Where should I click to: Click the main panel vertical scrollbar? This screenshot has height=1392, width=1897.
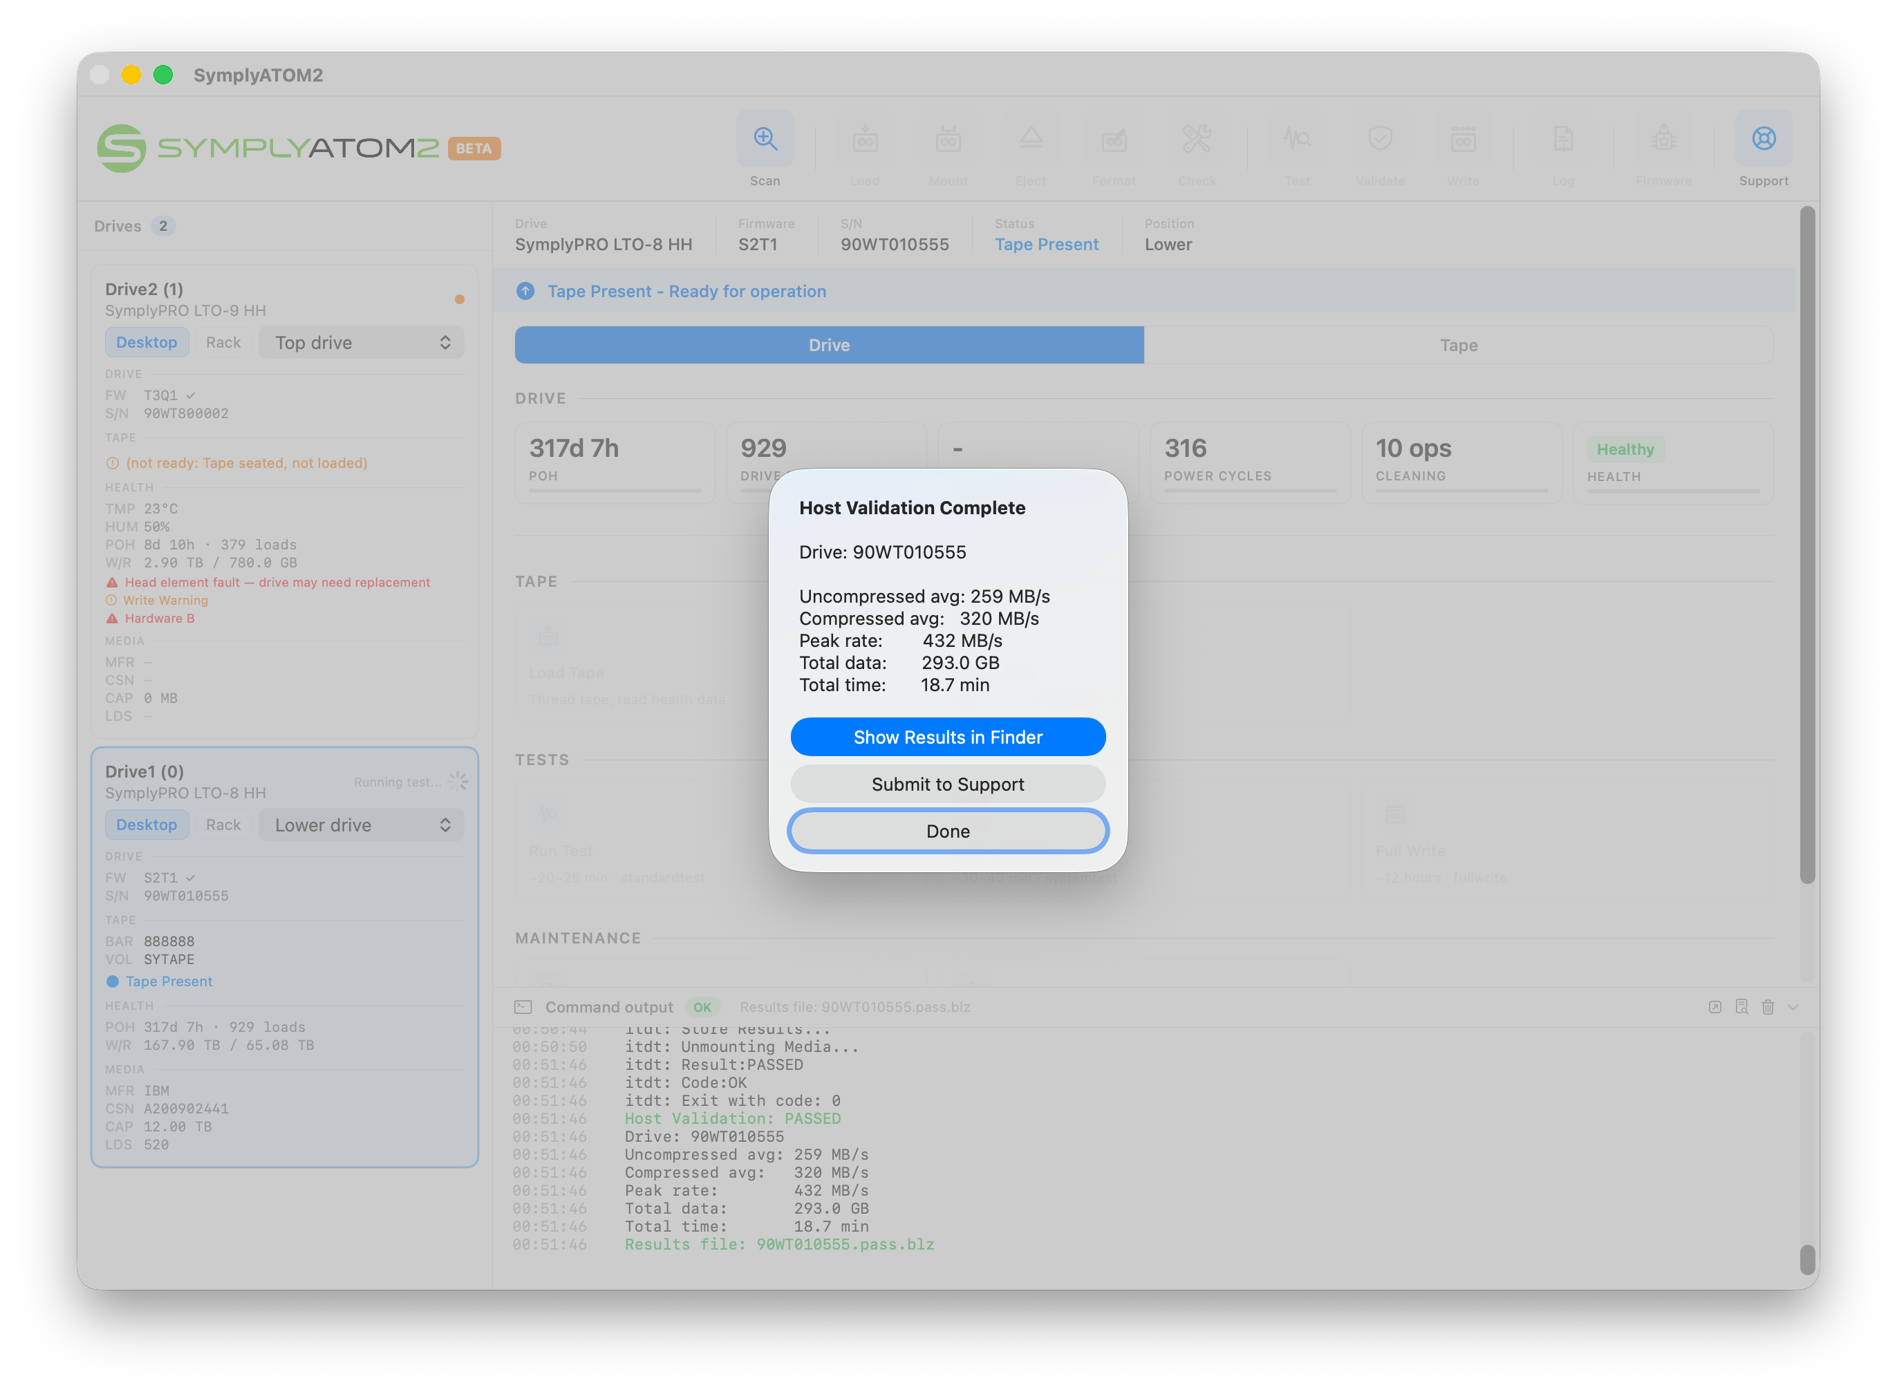click(1807, 545)
